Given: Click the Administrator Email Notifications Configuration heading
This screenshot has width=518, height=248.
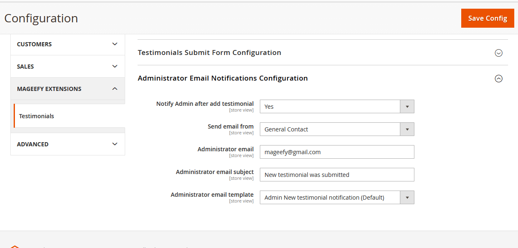Looking at the screenshot, I should pyautogui.click(x=223, y=78).
